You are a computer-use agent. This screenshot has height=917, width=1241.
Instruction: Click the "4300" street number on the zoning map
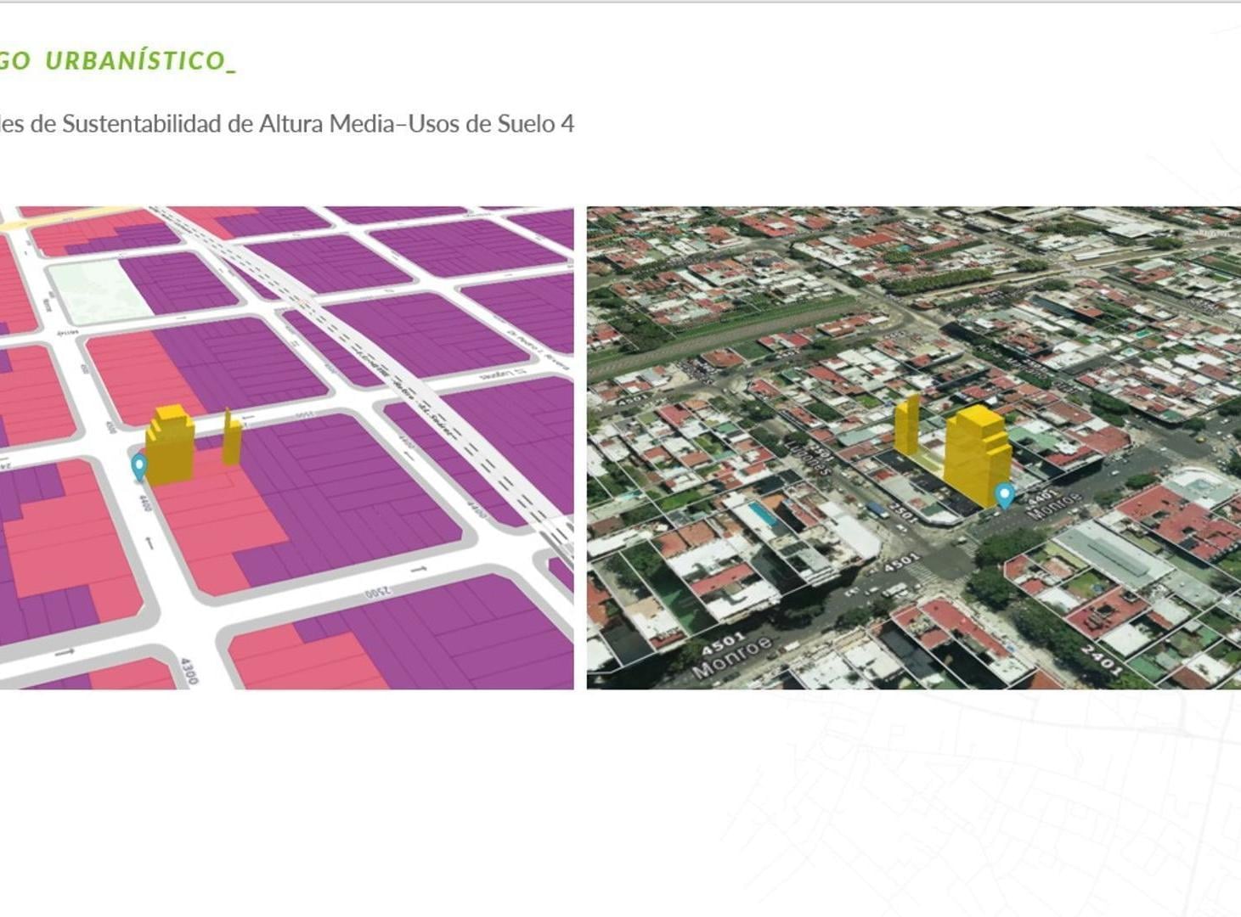point(189,671)
